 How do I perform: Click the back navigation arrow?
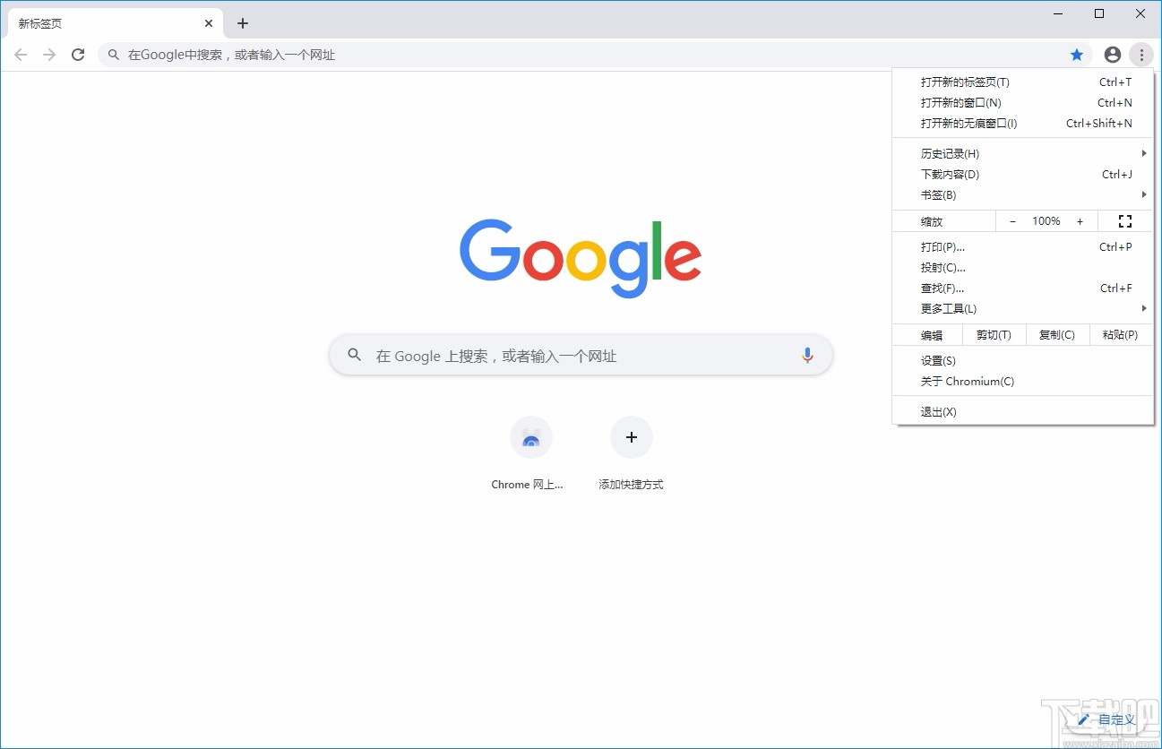pyautogui.click(x=21, y=54)
